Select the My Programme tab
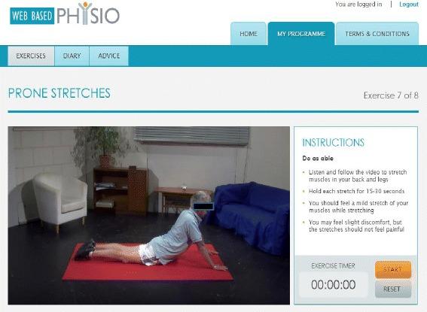Image resolution: width=427 pixels, height=312 pixels. click(301, 34)
